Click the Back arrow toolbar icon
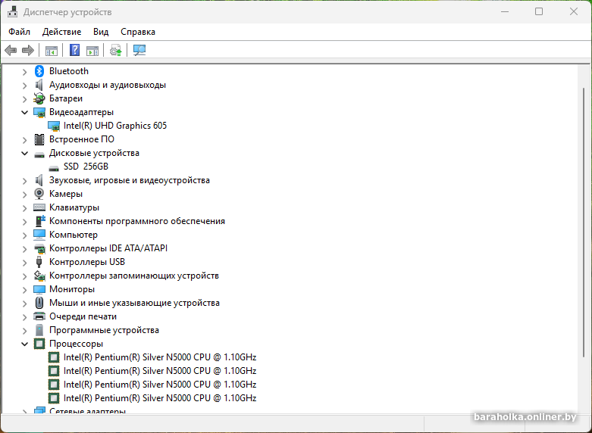 tap(11, 50)
